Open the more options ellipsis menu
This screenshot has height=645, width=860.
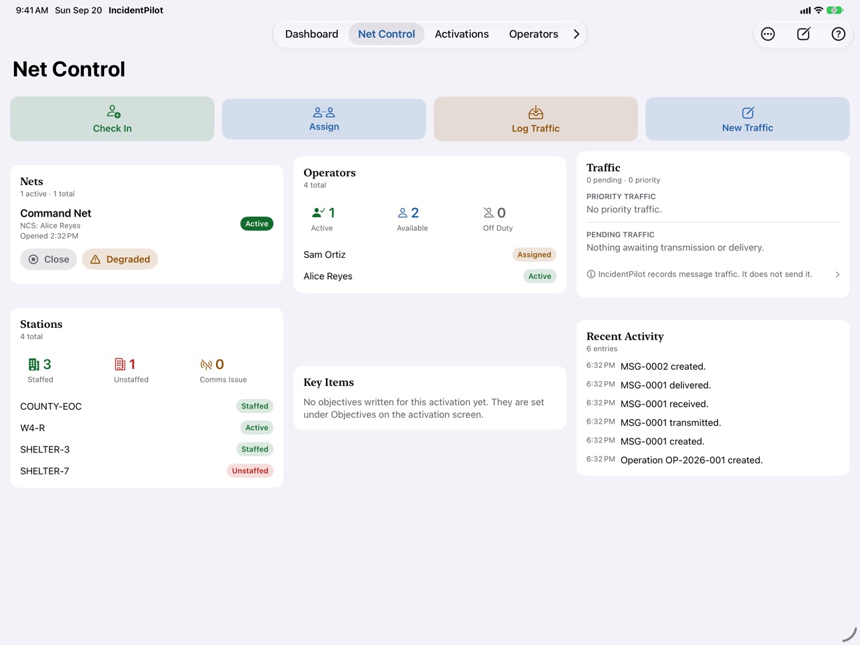point(768,34)
